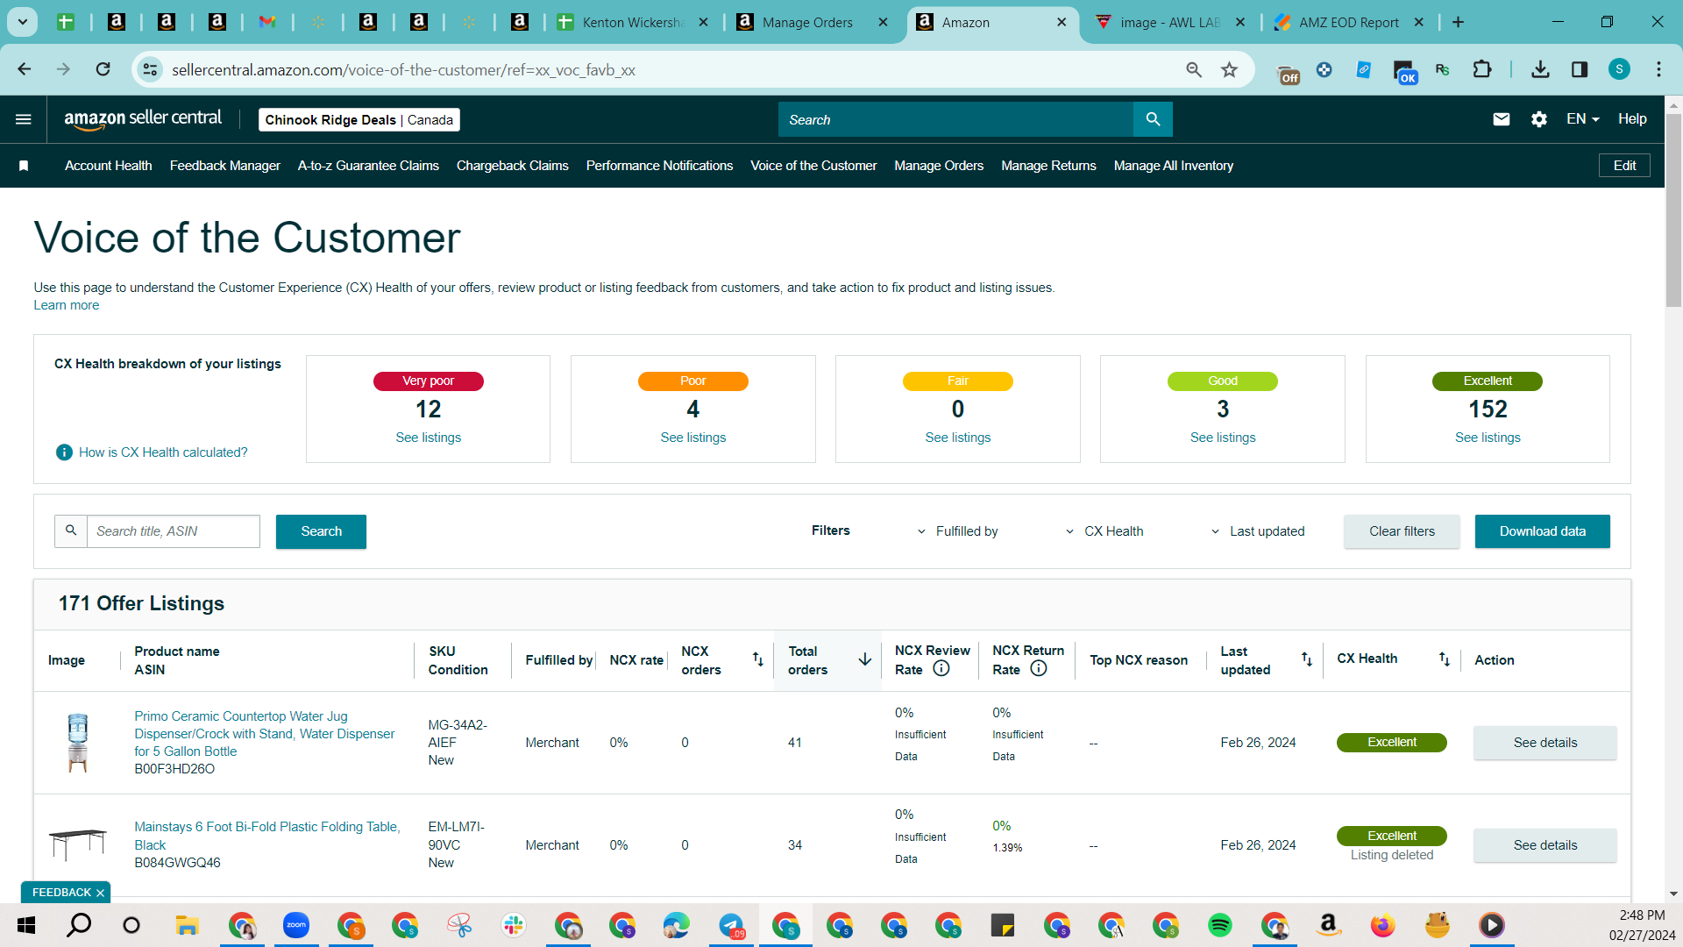Open Performance Notifications menu item
The height and width of the screenshot is (947, 1683).
[659, 166]
